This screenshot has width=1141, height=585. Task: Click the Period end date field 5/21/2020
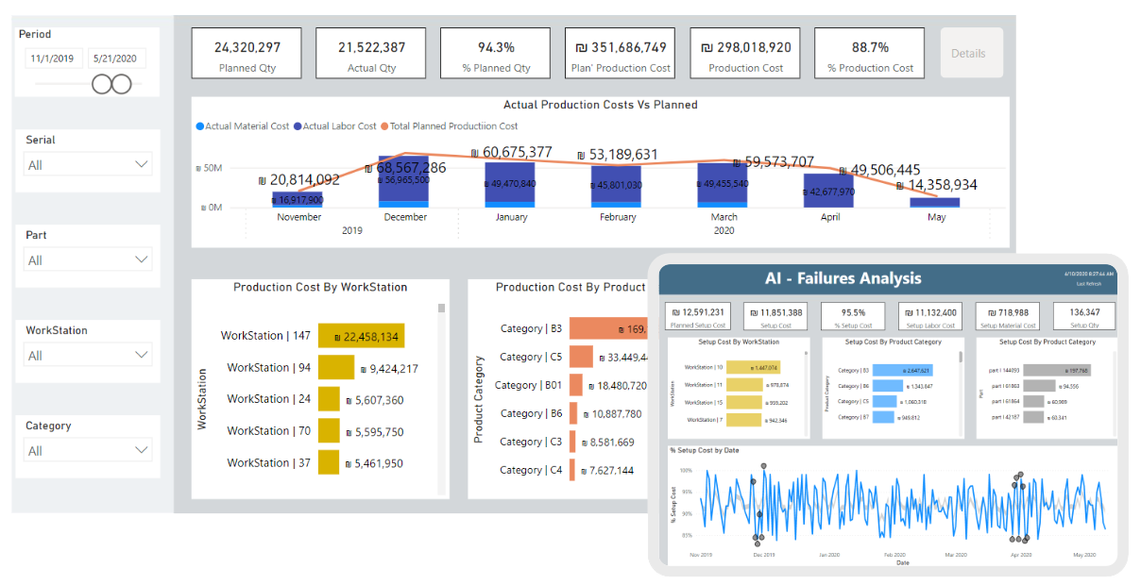click(116, 58)
